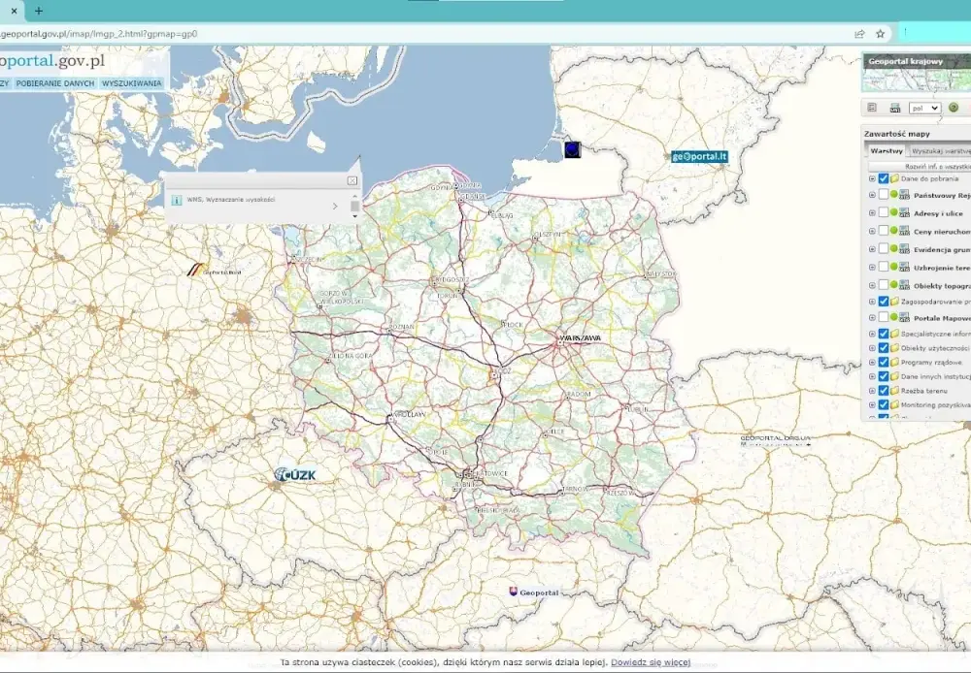Open a new browser tab
This screenshot has height=673, width=971.
coord(39,11)
